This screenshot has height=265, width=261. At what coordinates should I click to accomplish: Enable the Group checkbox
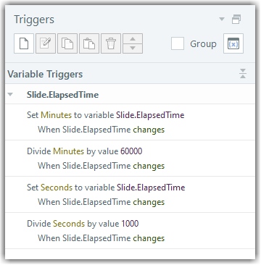[x=178, y=43]
